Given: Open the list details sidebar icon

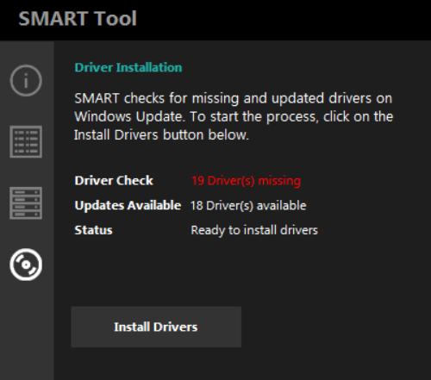Looking at the screenshot, I should pos(26,141).
